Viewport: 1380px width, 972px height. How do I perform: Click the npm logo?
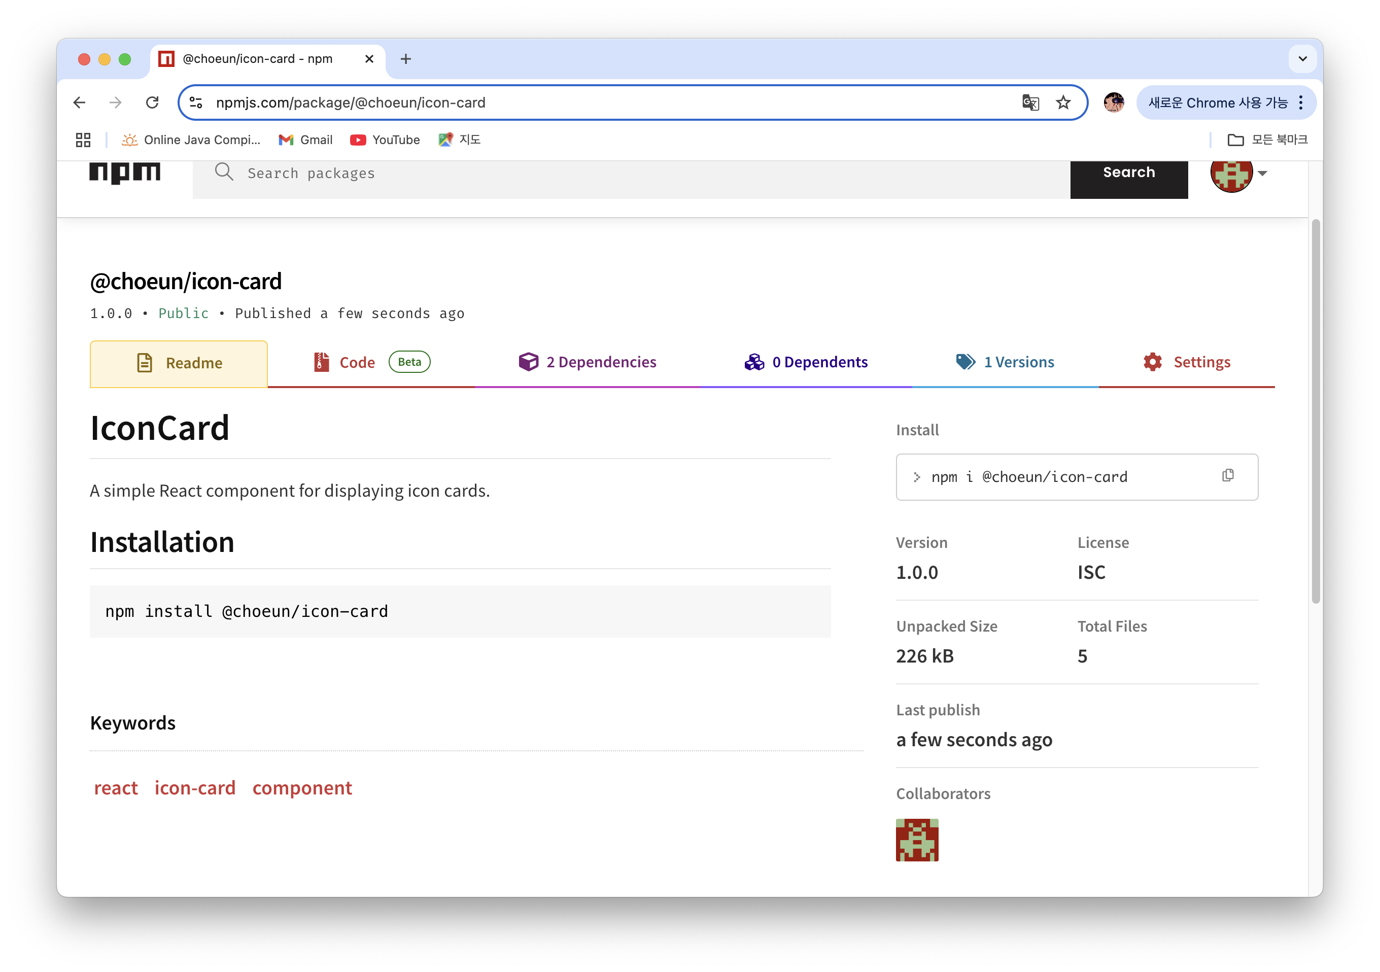pos(125,172)
